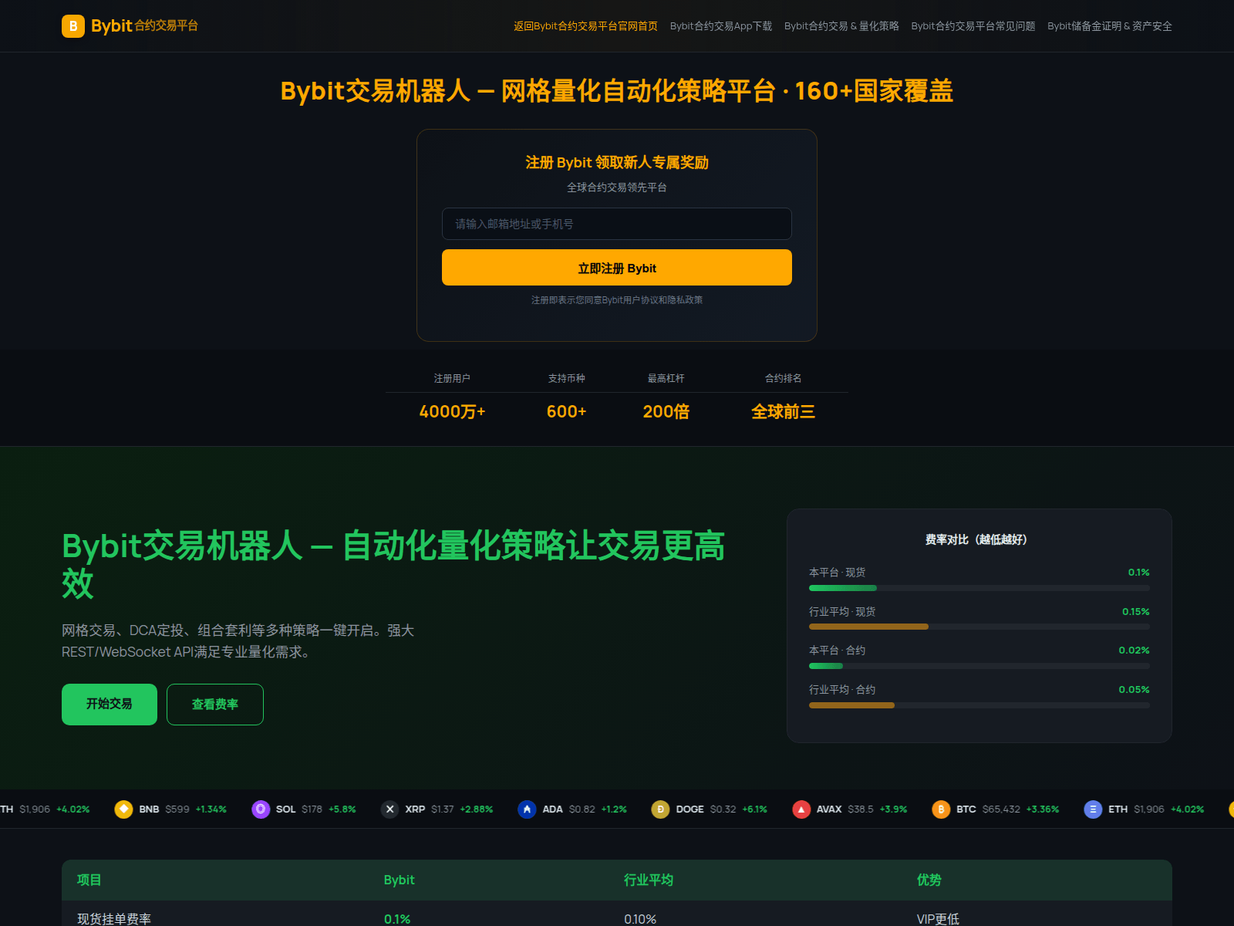Click the 0.05% value for 行业平均·合约
1234x926 pixels.
point(1135,690)
